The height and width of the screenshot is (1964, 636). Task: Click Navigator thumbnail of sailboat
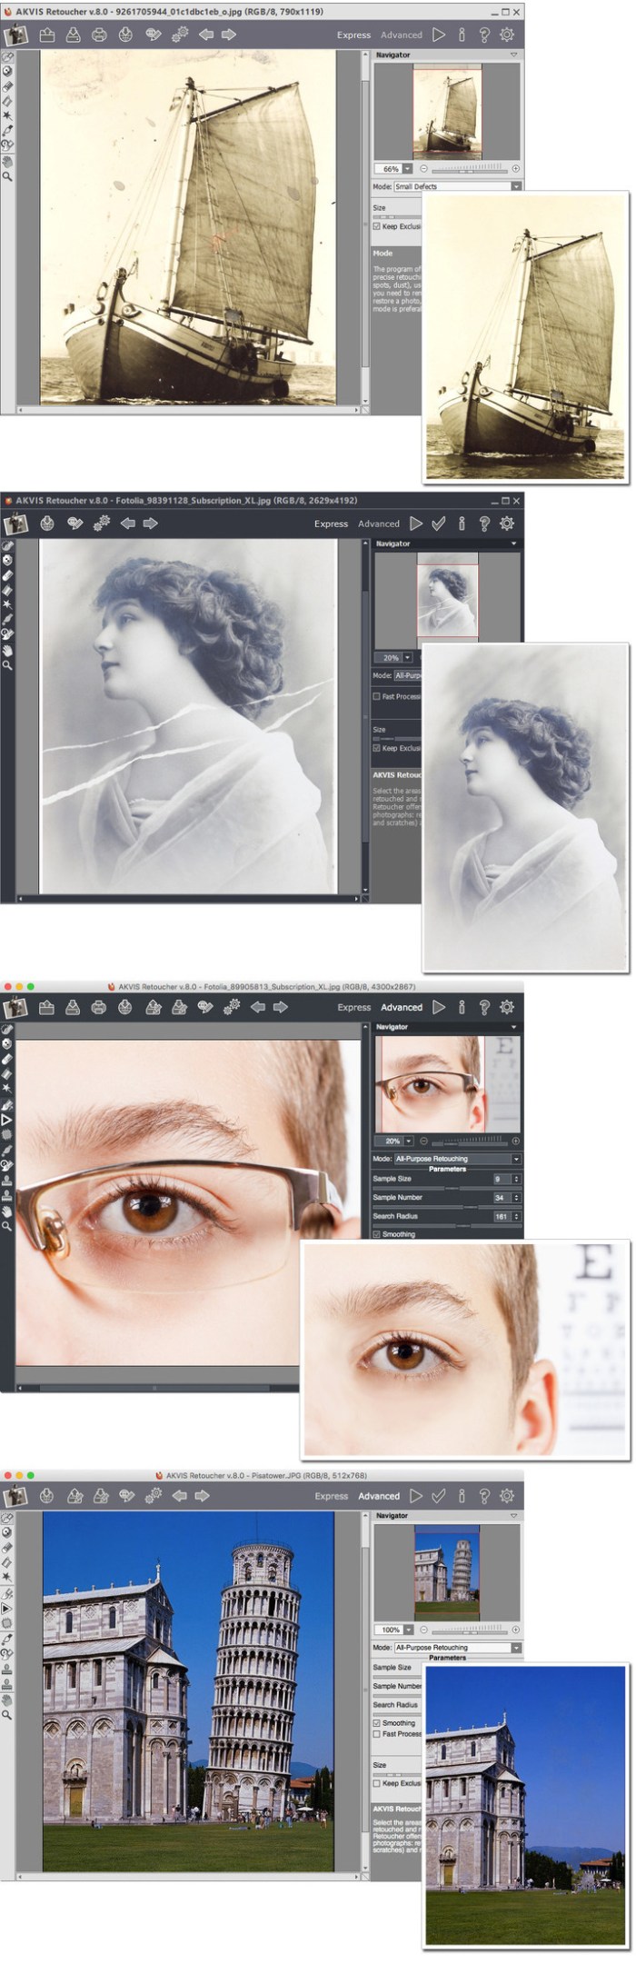[x=446, y=113]
